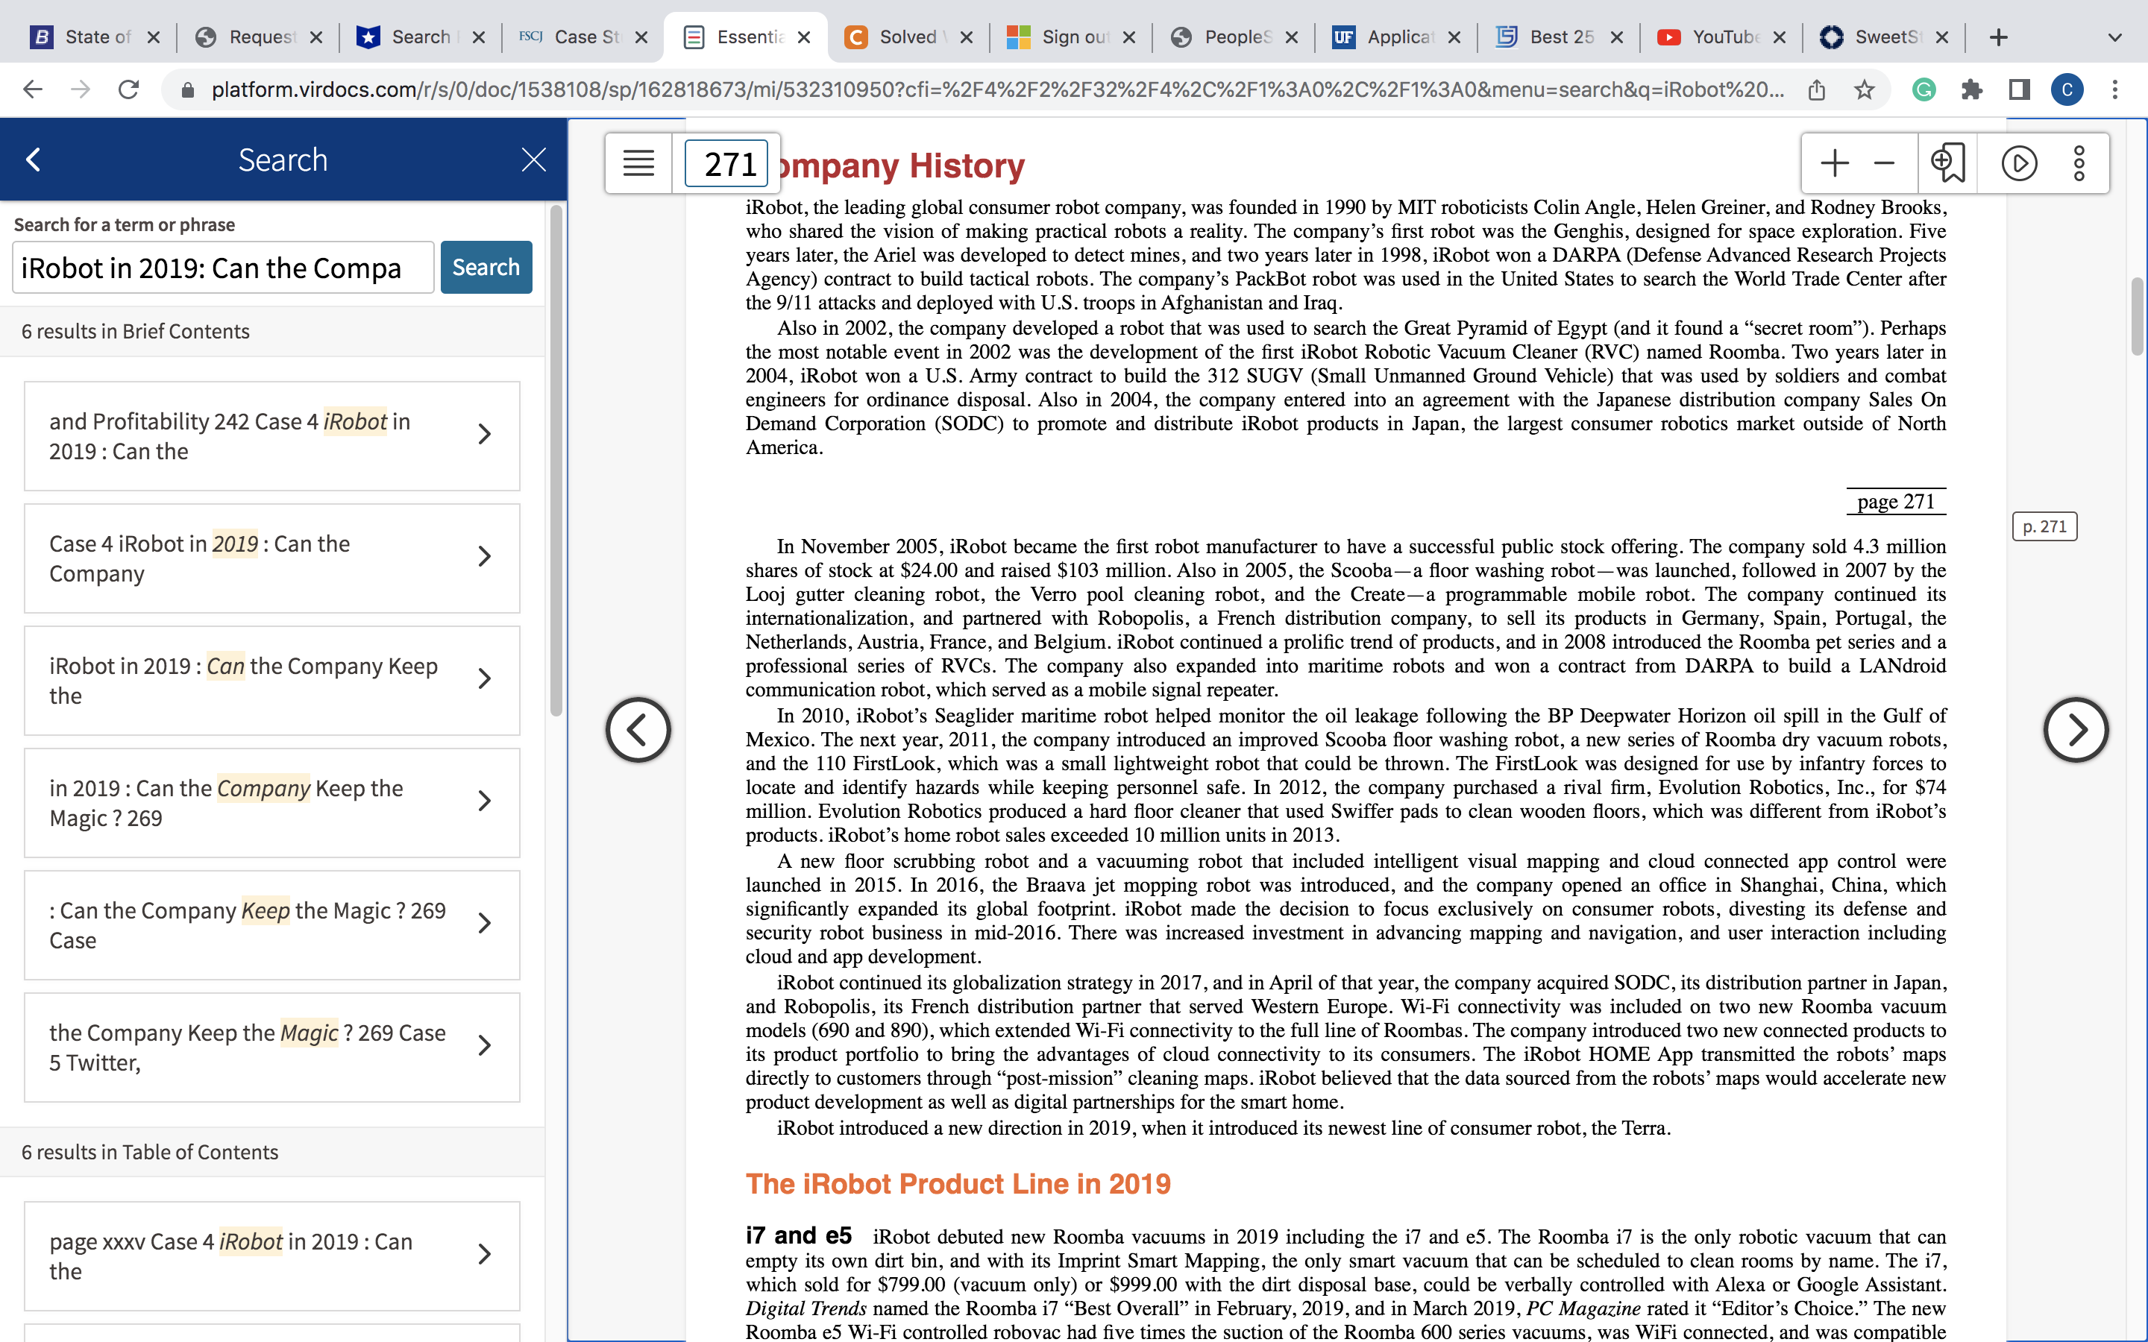Open result ': Can the Company Keep the Magic ? 269 Case'
Image resolution: width=2148 pixels, height=1342 pixels.
pos(271,924)
